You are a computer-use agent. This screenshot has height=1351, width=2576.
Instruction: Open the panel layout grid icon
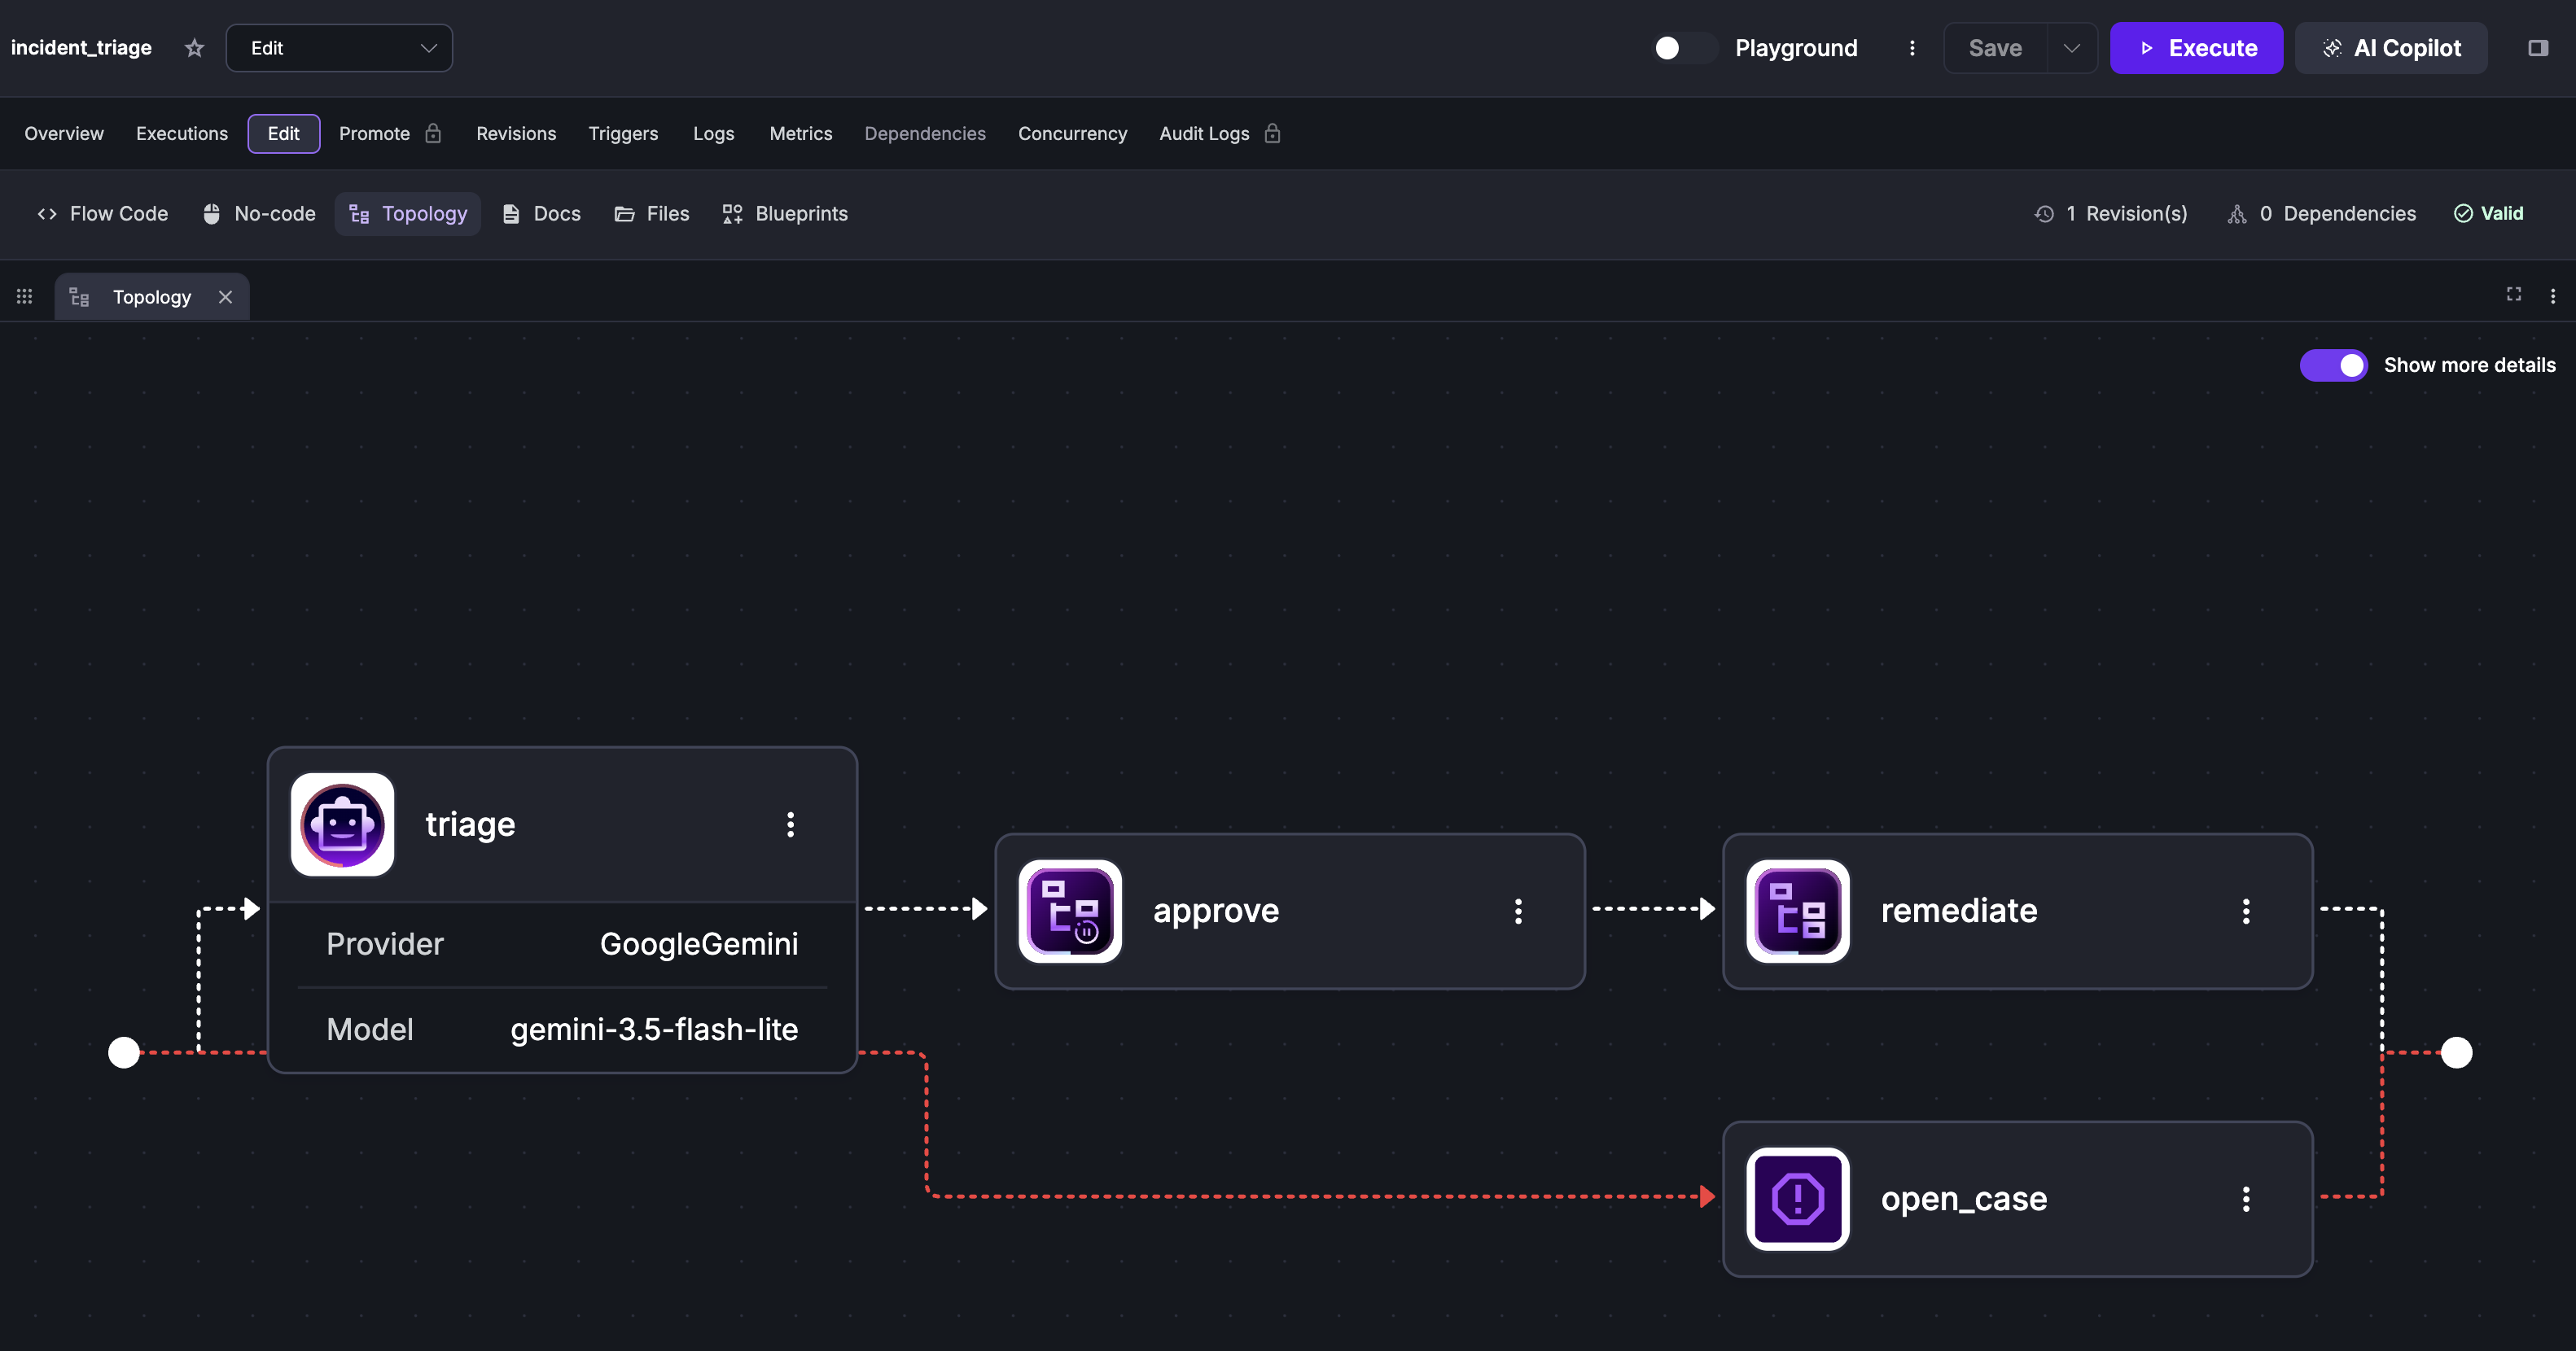25,297
